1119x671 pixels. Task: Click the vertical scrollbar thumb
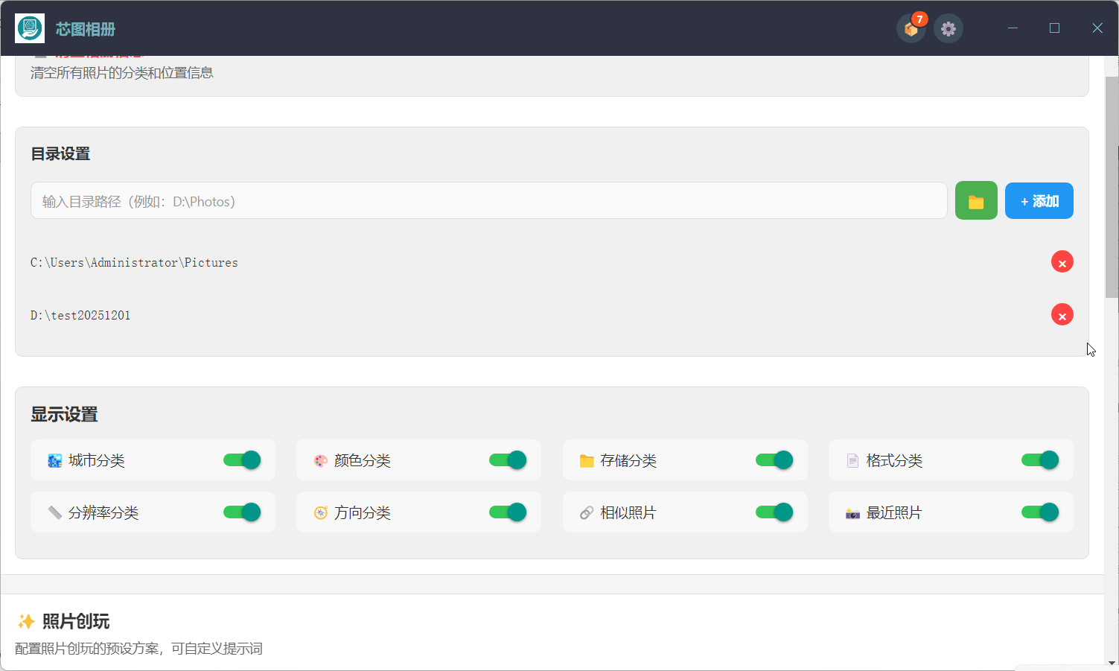point(1112,186)
